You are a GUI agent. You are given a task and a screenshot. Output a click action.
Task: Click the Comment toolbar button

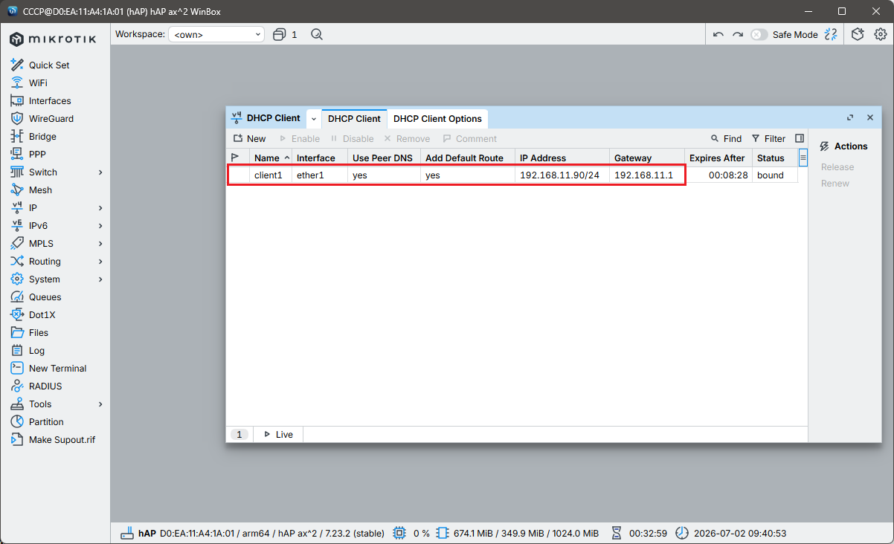pos(469,138)
